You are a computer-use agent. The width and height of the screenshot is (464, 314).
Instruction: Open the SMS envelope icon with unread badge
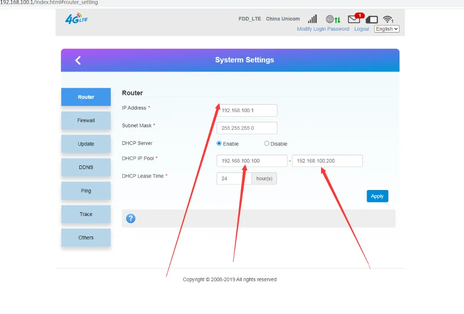(x=355, y=19)
